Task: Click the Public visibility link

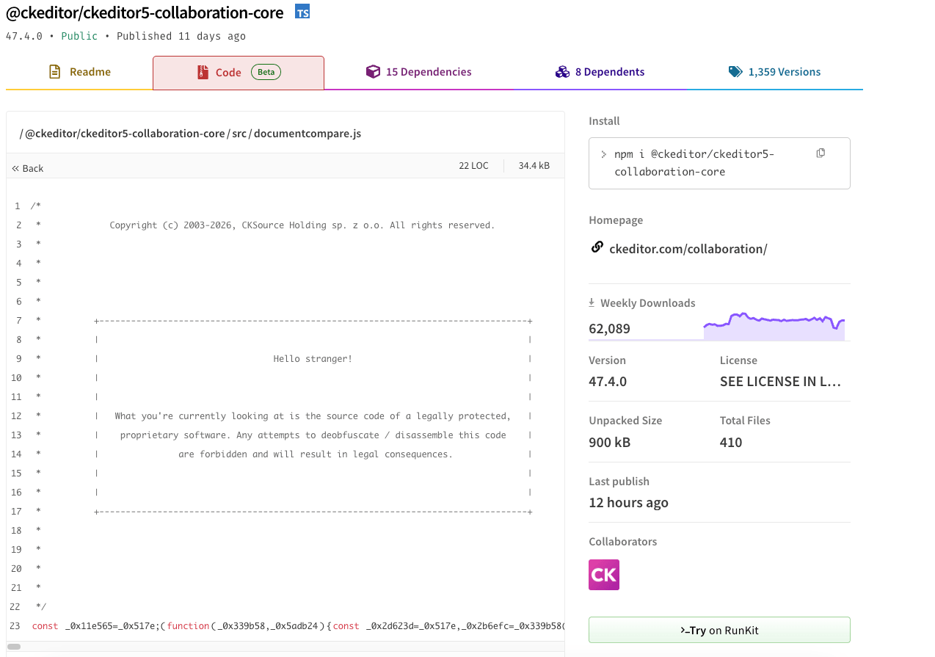Action: [79, 35]
